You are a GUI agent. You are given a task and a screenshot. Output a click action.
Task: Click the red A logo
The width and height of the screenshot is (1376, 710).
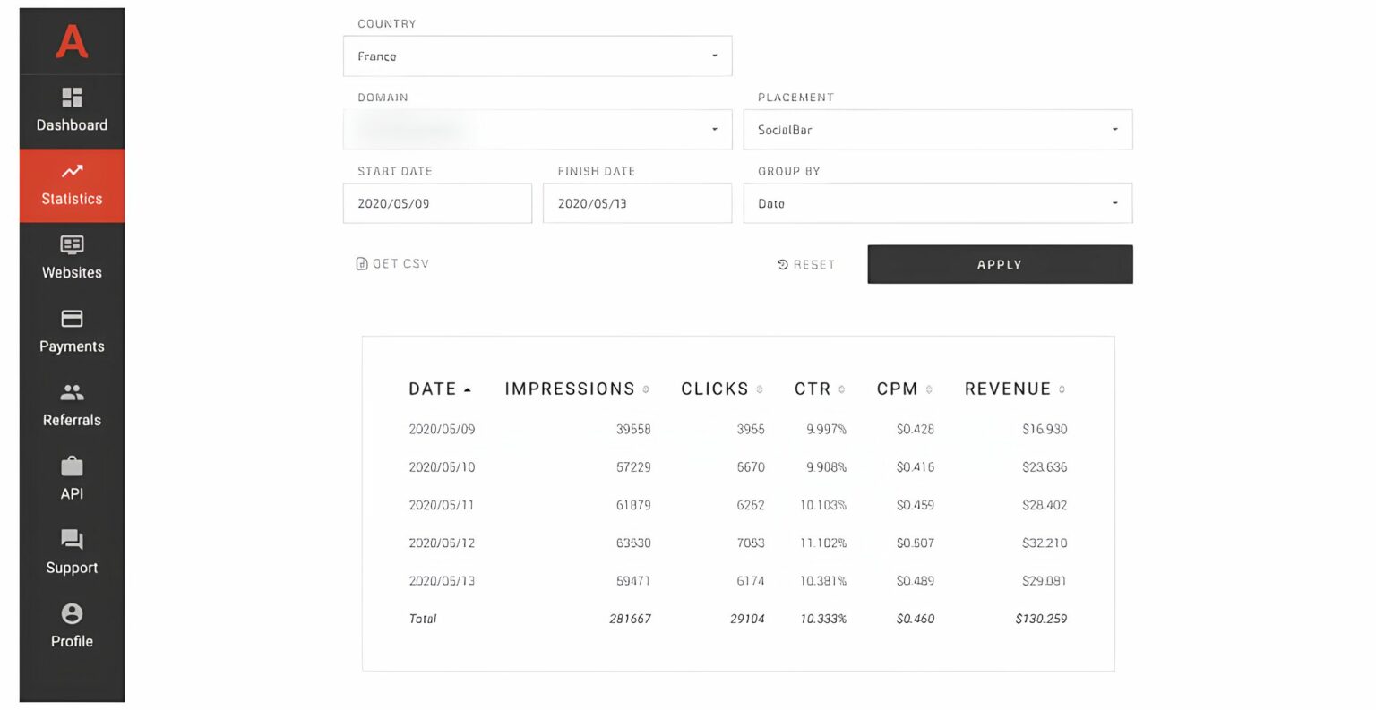[x=72, y=40]
